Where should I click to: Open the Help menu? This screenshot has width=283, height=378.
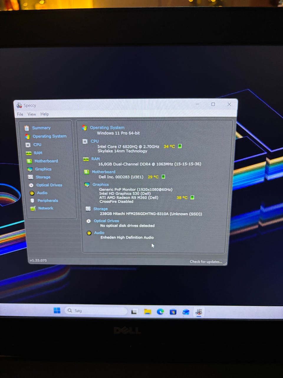click(45, 114)
